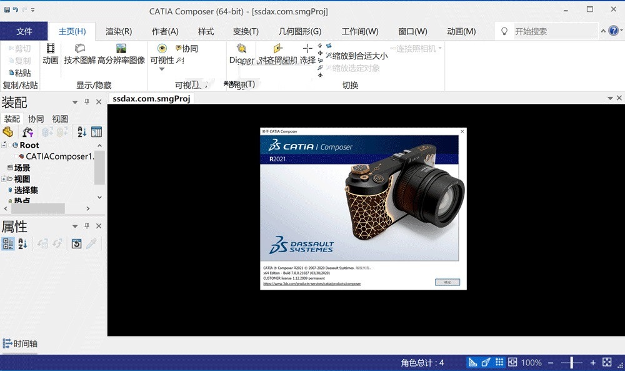Open the Window (窗口) ribbon tab
The width and height of the screenshot is (625, 371).
tap(412, 31)
